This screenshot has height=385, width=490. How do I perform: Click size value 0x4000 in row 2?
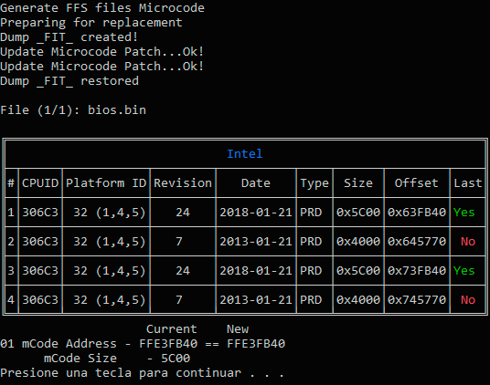[358, 242]
